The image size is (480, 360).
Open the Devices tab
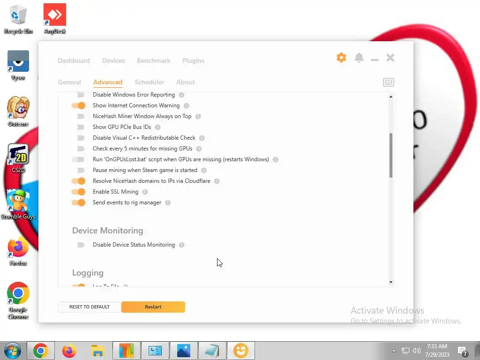113,60
